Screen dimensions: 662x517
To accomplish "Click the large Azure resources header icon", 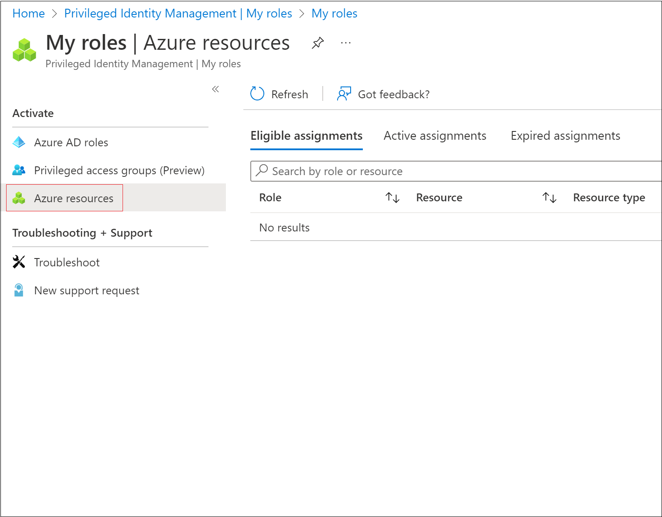I will point(24,50).
